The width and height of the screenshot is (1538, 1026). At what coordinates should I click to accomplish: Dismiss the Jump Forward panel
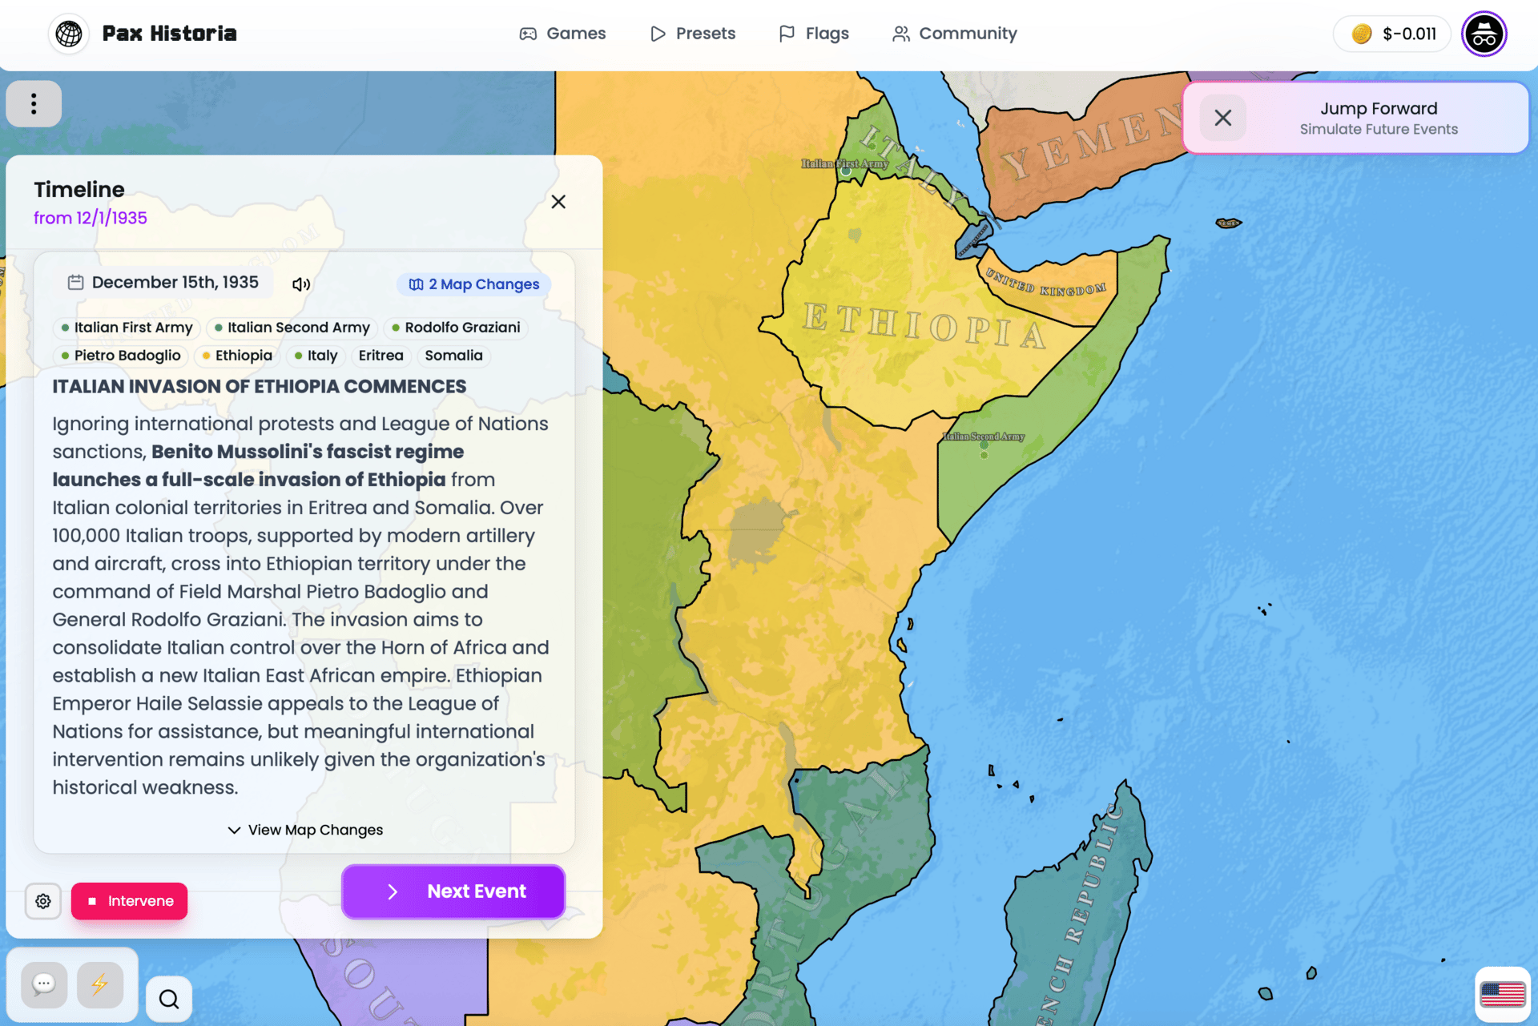coord(1222,118)
